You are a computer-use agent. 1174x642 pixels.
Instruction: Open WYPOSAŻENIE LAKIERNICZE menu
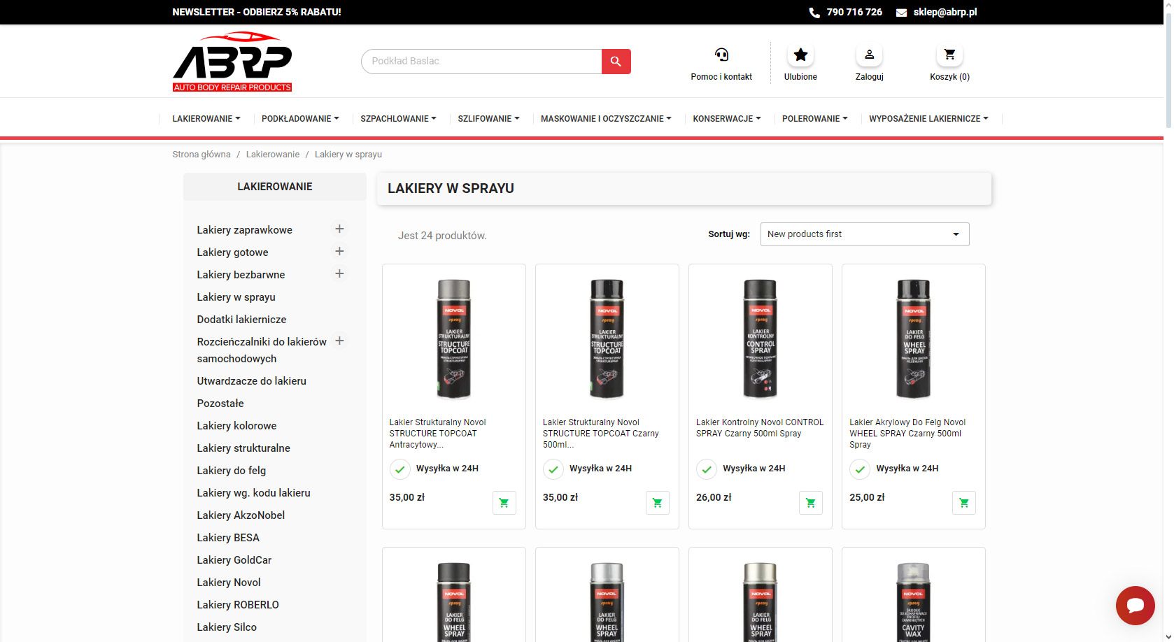(928, 119)
